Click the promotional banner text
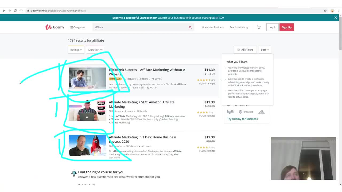 168,18
